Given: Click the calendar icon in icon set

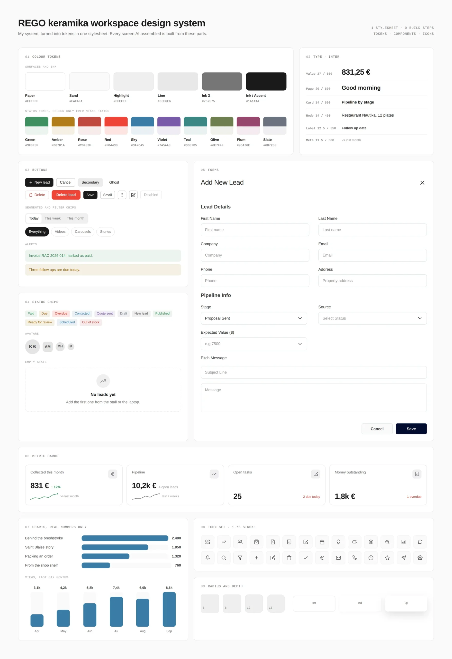Looking at the screenshot, I should (x=322, y=542).
